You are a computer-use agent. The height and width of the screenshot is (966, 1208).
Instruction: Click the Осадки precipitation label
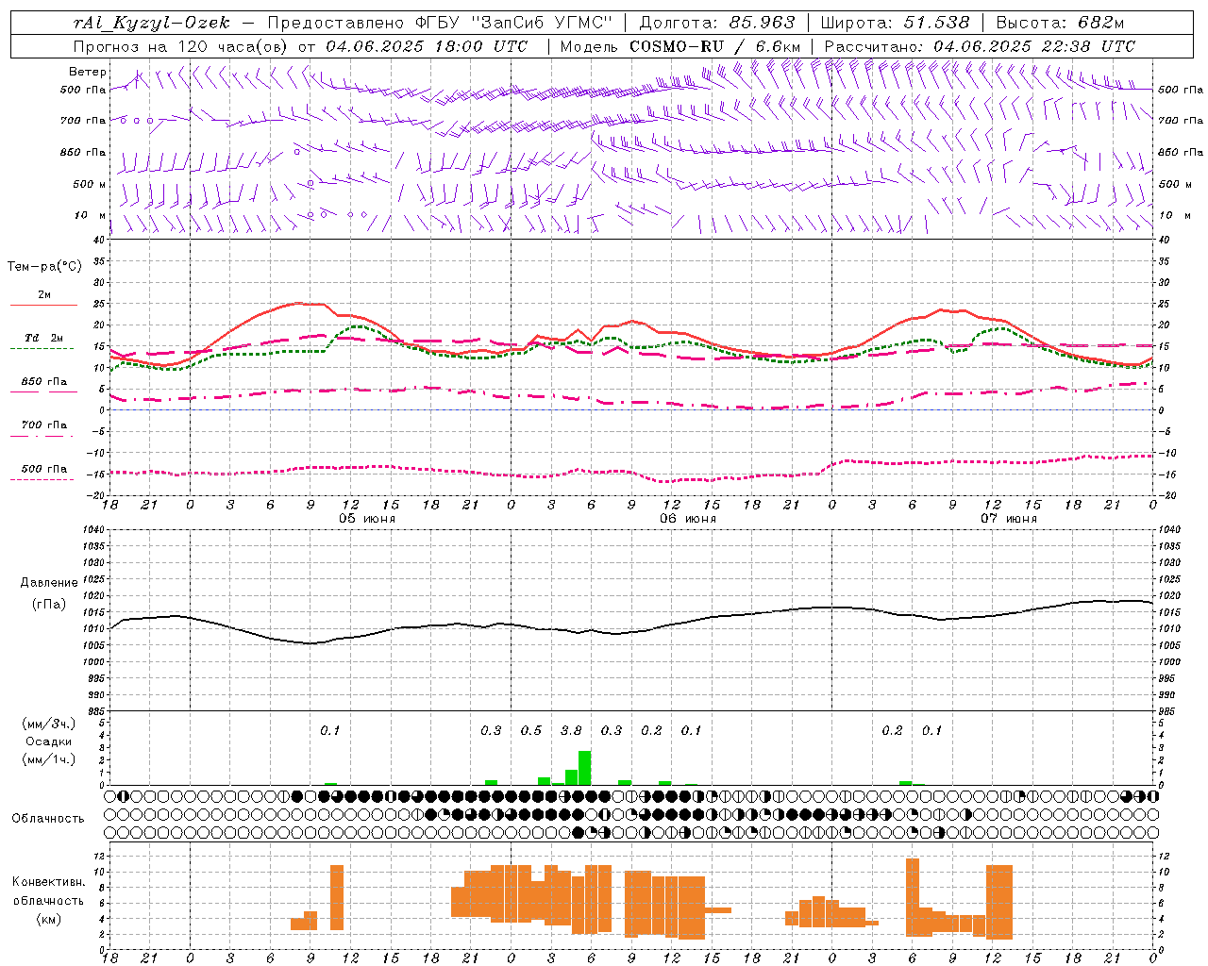pos(48,741)
